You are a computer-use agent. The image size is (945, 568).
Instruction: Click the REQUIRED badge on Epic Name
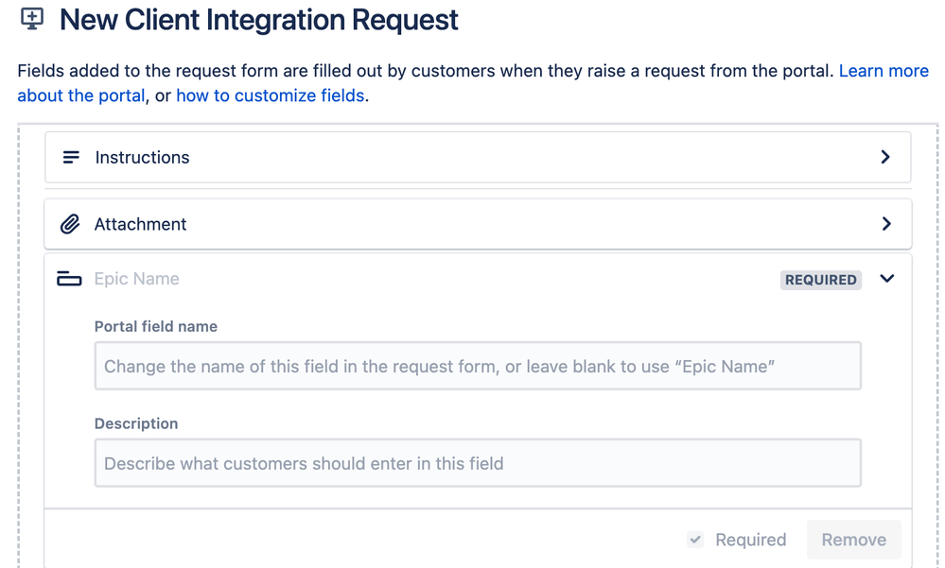(x=820, y=280)
